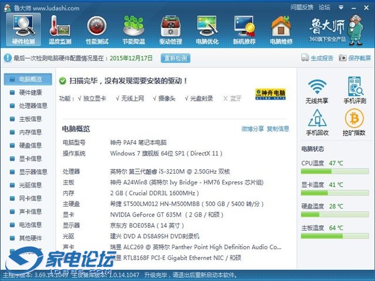Open the 温度监测 temperature monitor
This screenshot has height=281, width=375.
click(60, 30)
